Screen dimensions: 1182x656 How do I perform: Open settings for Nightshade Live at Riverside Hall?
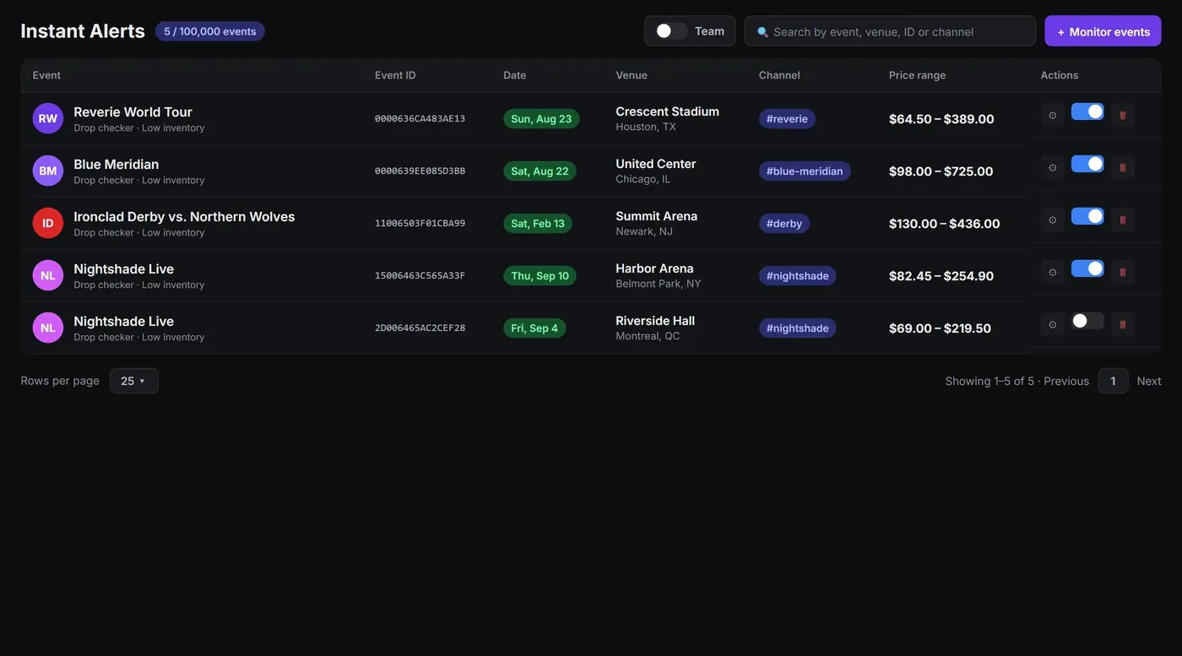click(1052, 324)
